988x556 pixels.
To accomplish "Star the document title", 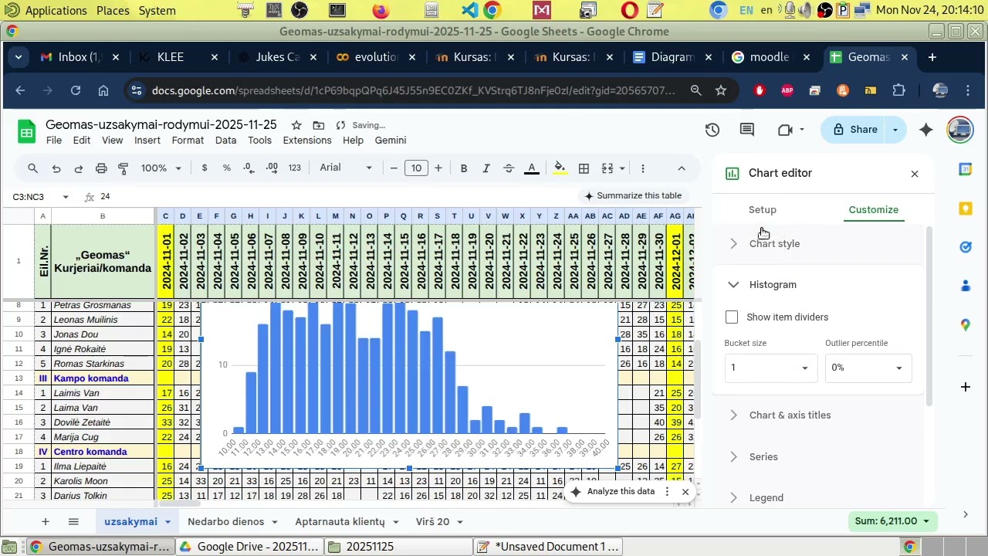I will tap(296, 125).
